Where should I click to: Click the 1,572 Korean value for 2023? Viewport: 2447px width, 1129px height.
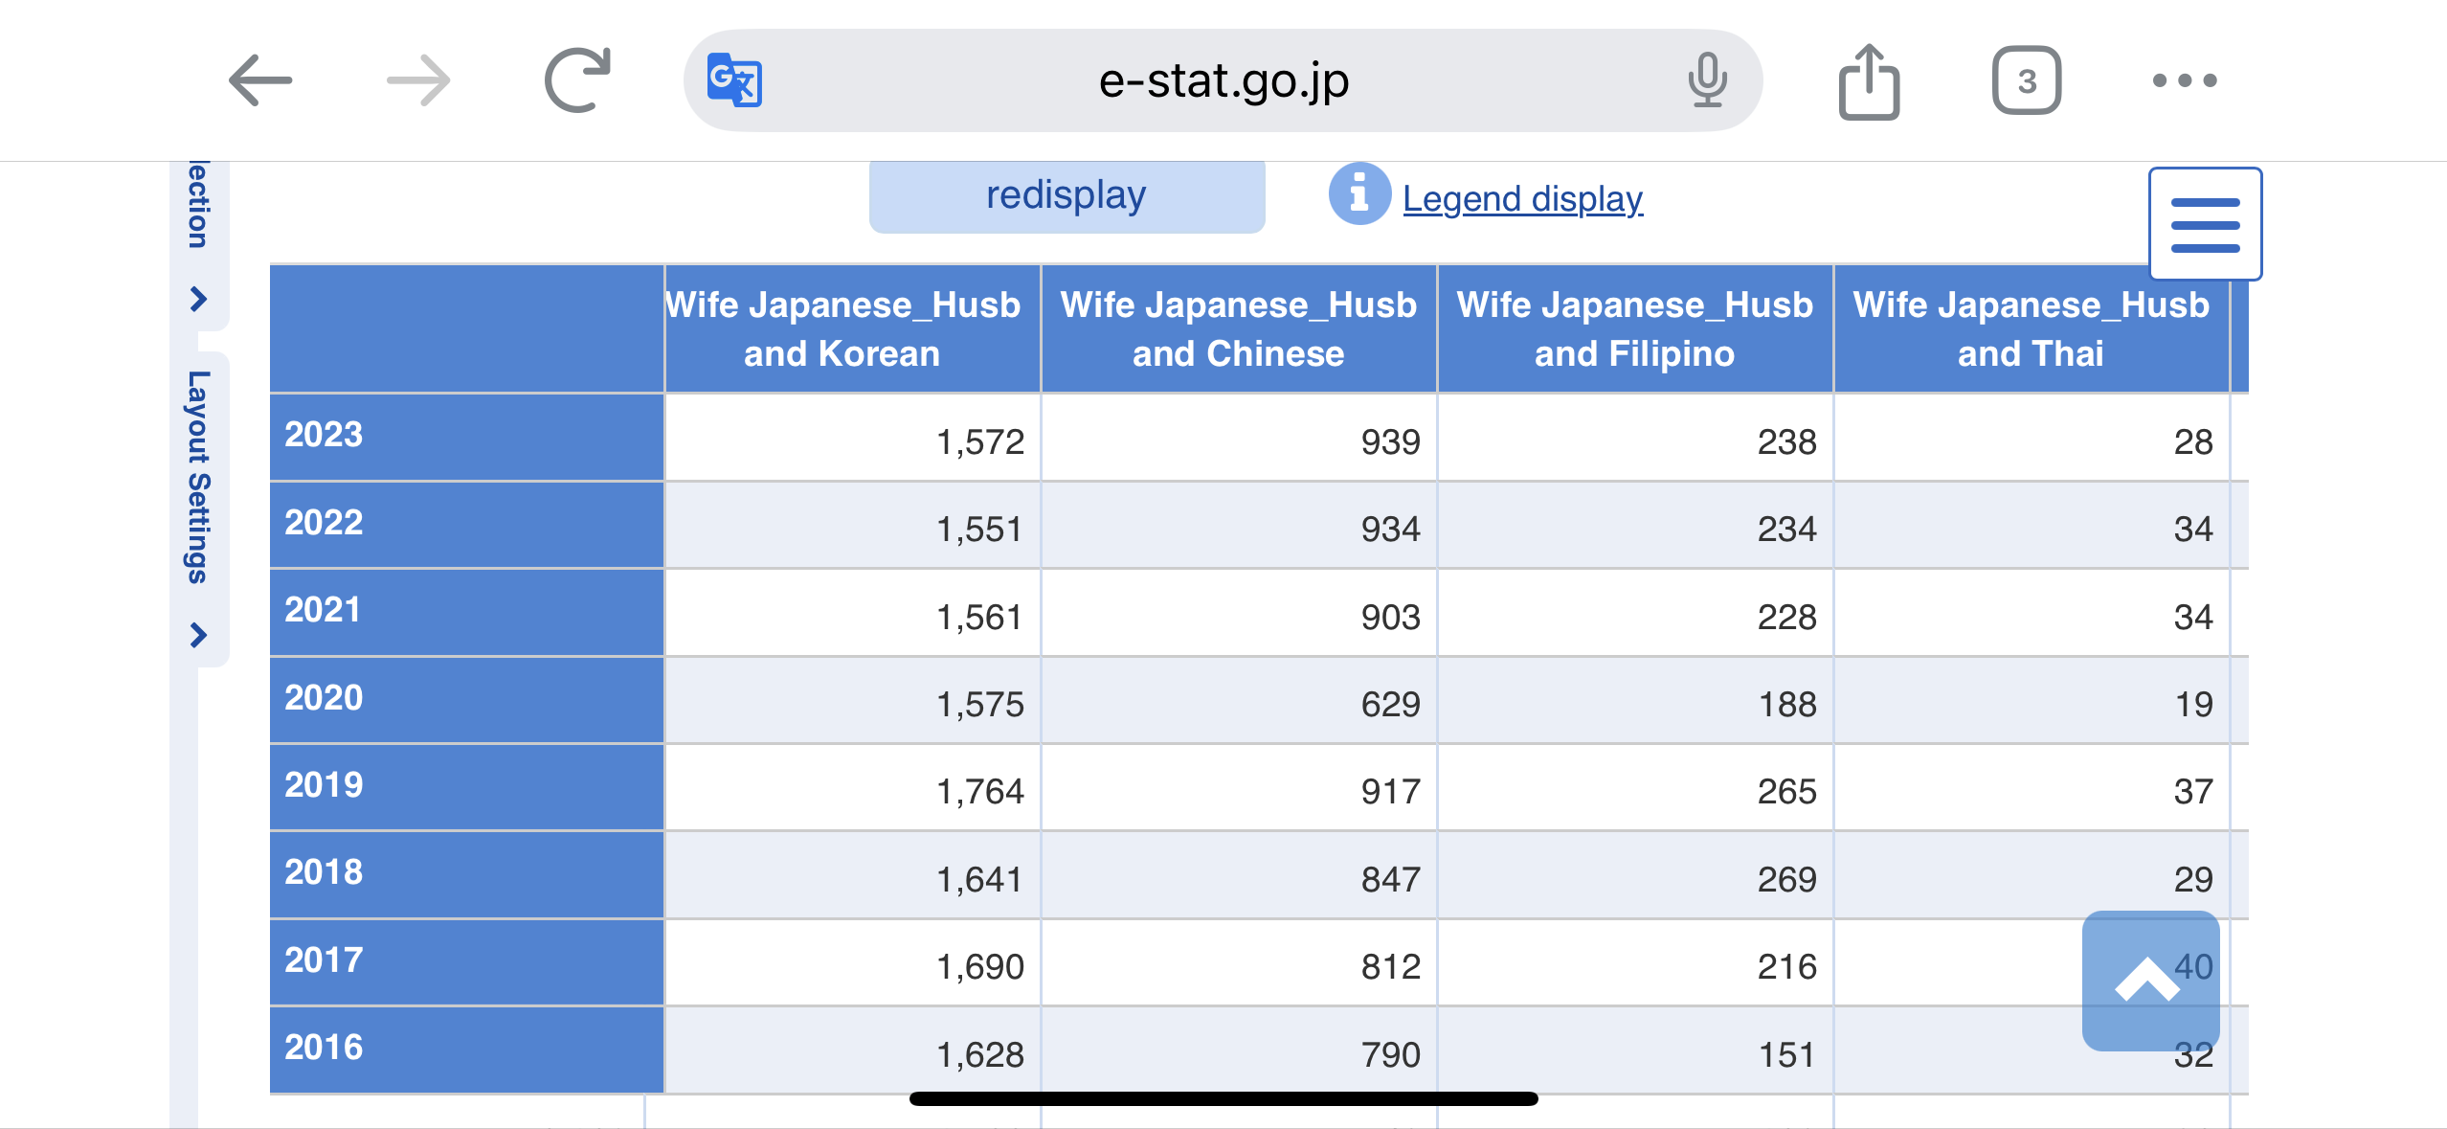point(852,439)
